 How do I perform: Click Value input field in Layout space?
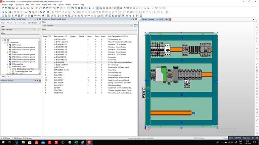click(x=21, y=36)
